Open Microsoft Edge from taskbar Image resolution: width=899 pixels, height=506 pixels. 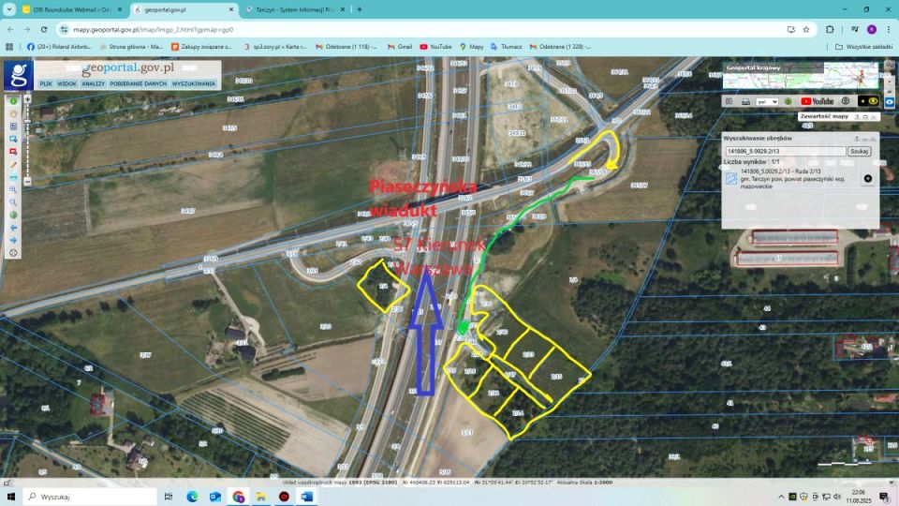[x=192, y=497]
